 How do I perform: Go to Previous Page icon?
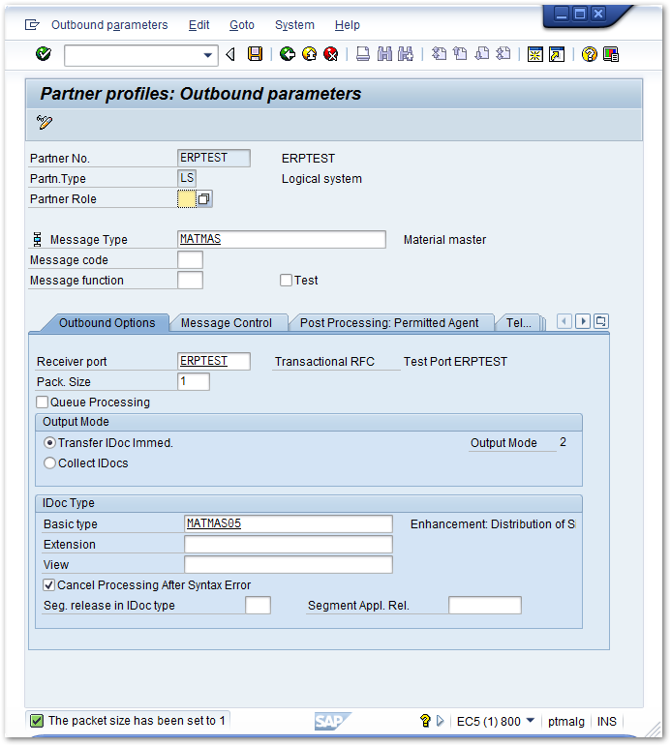(460, 54)
